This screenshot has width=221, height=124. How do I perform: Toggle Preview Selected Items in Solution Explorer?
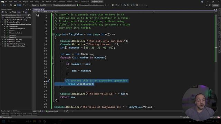[26, 12]
